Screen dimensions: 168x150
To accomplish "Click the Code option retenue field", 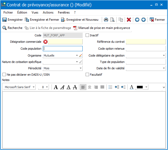I will tap(146, 49).
